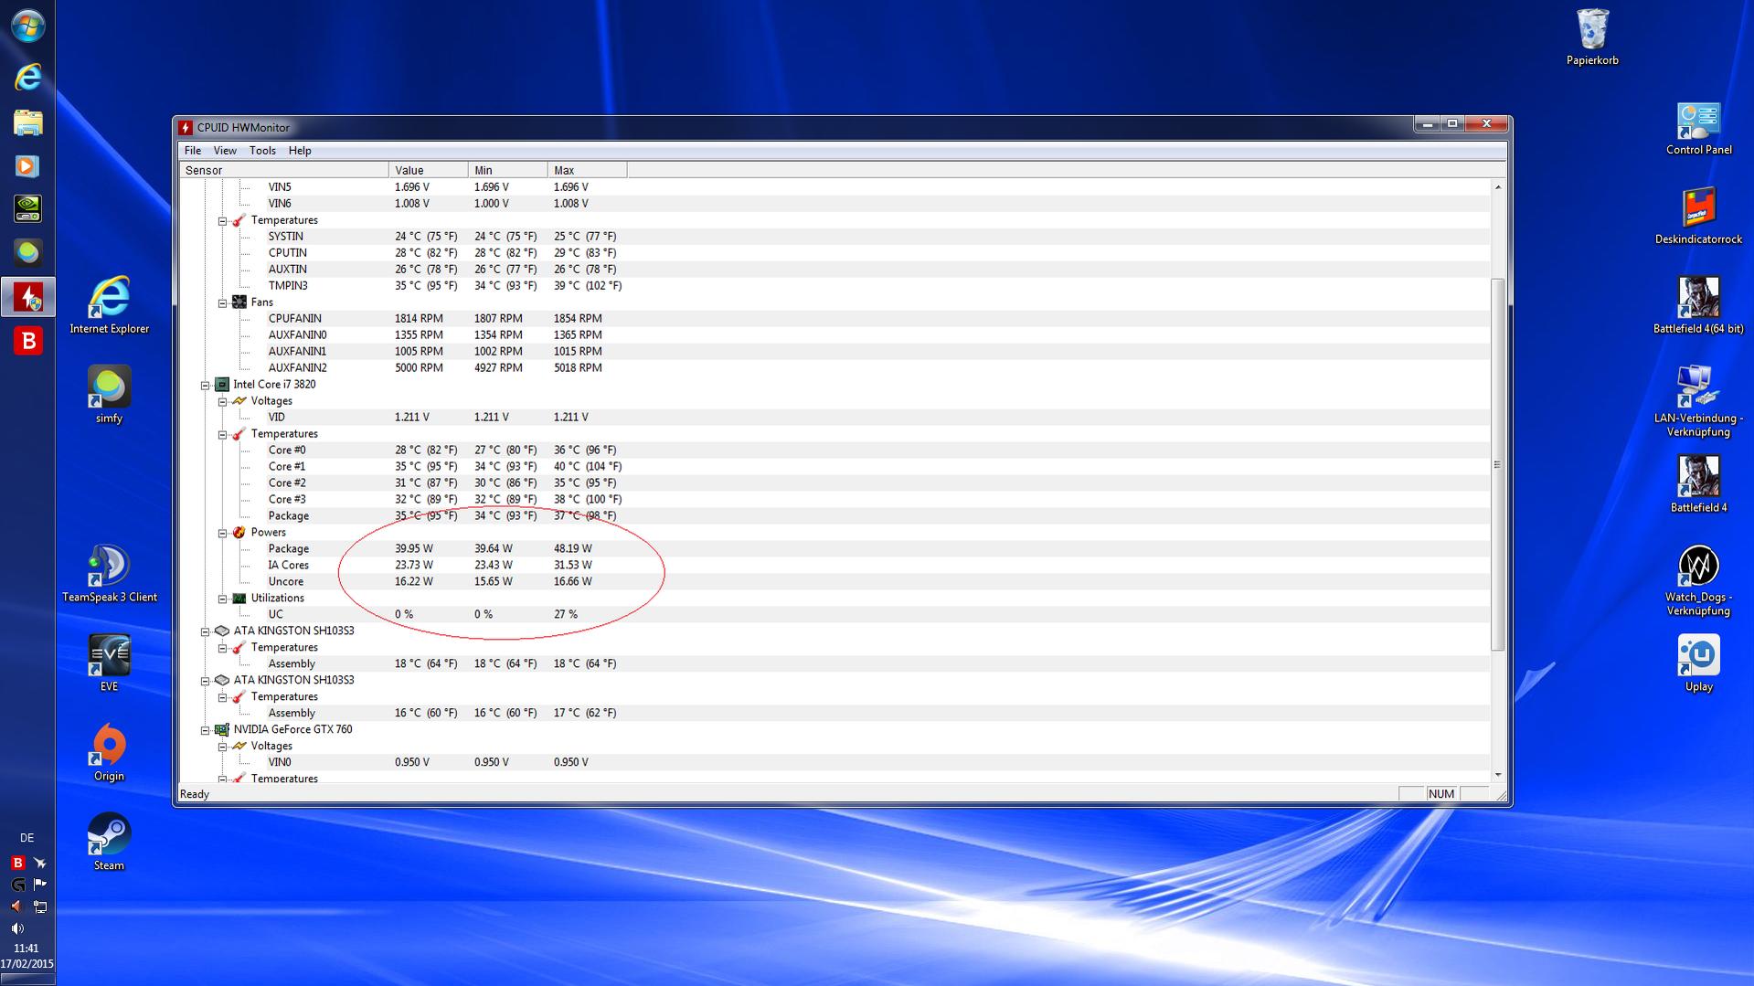Collapse the Fans group
This screenshot has height=986, width=1754.
click(222, 303)
